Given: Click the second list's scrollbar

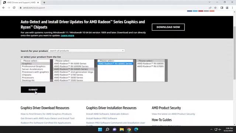Looking at the screenshot, I should (x=96, y=71).
